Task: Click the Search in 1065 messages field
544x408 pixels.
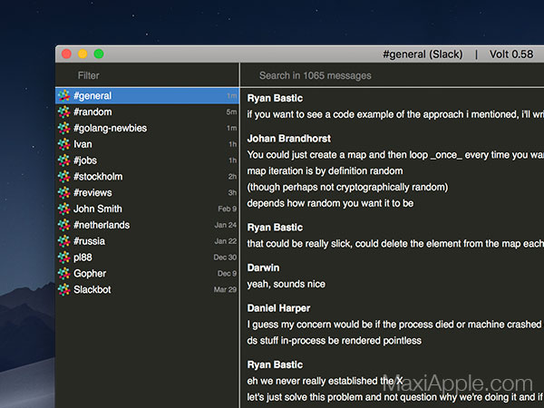Action: [x=393, y=75]
